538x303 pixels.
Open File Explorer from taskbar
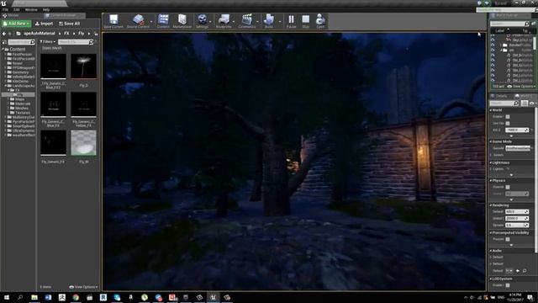coord(34,297)
